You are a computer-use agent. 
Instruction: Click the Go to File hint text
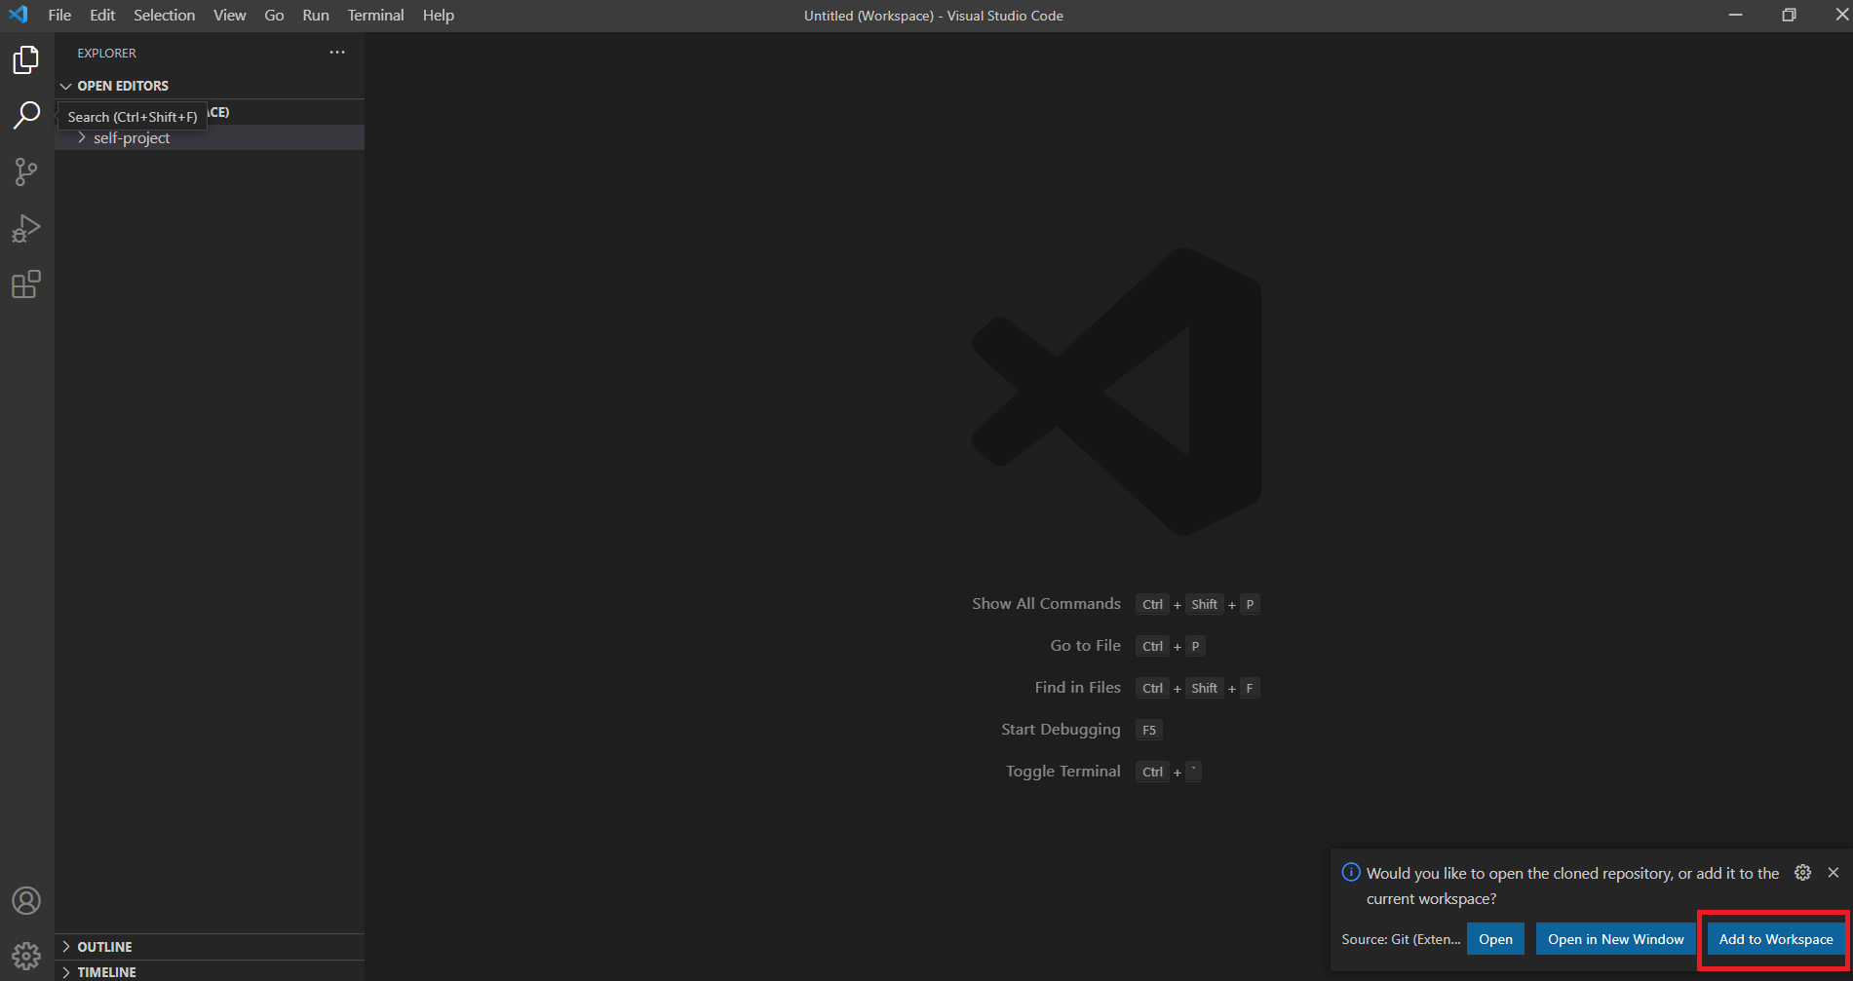click(x=1085, y=646)
